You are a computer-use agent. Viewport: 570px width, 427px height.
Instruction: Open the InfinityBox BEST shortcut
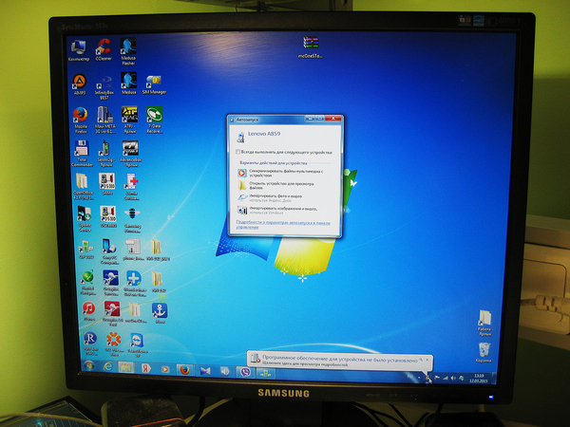(104, 87)
